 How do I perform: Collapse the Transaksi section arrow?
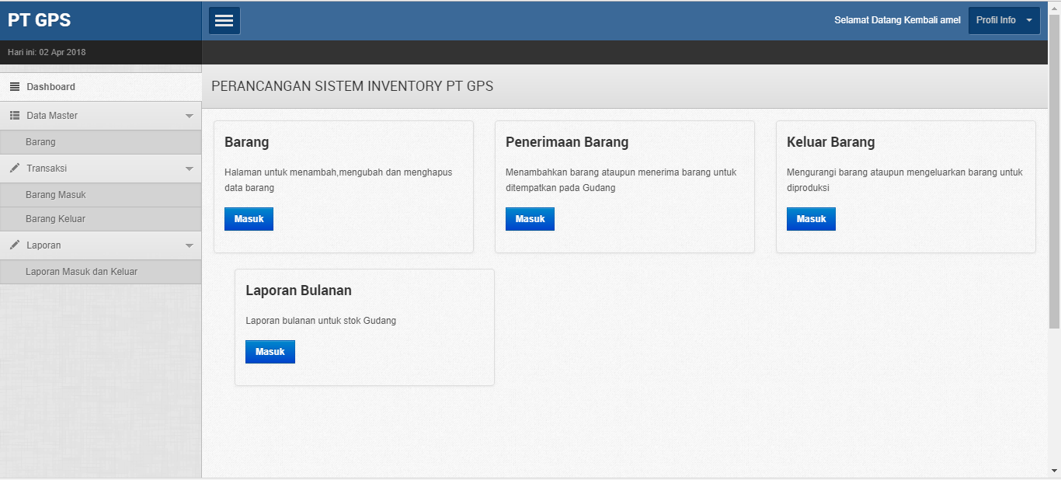[x=189, y=169]
